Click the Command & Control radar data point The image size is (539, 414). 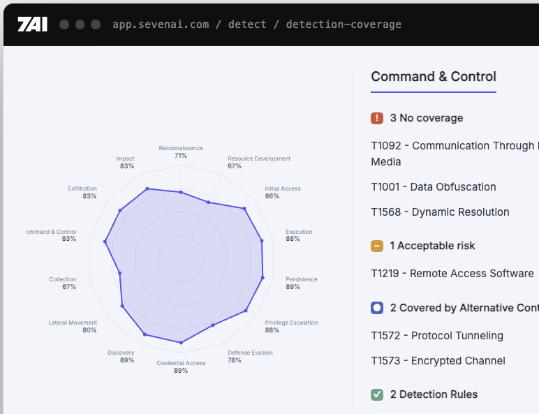(105, 242)
